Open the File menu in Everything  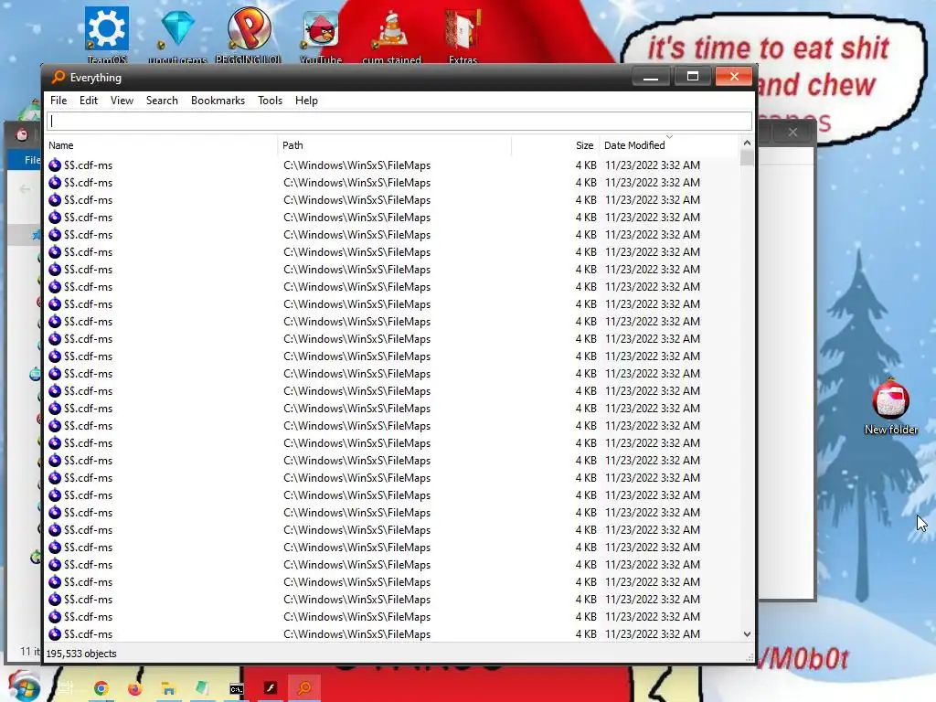pyautogui.click(x=58, y=101)
